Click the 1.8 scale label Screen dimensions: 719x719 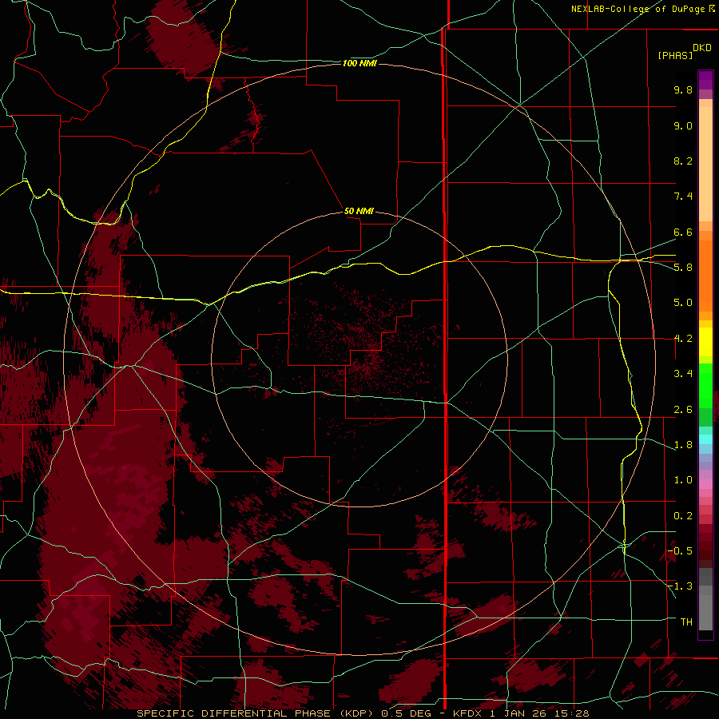click(x=683, y=445)
